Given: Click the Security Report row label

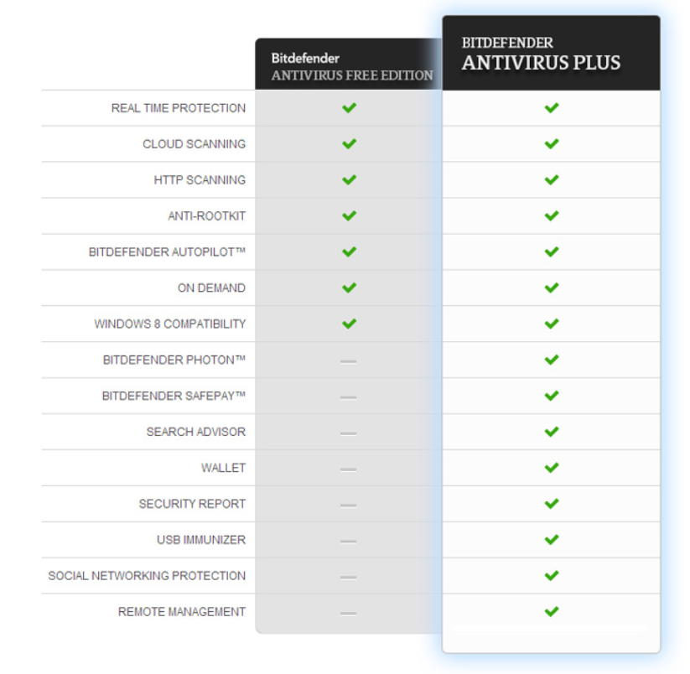Looking at the screenshot, I should tap(192, 504).
